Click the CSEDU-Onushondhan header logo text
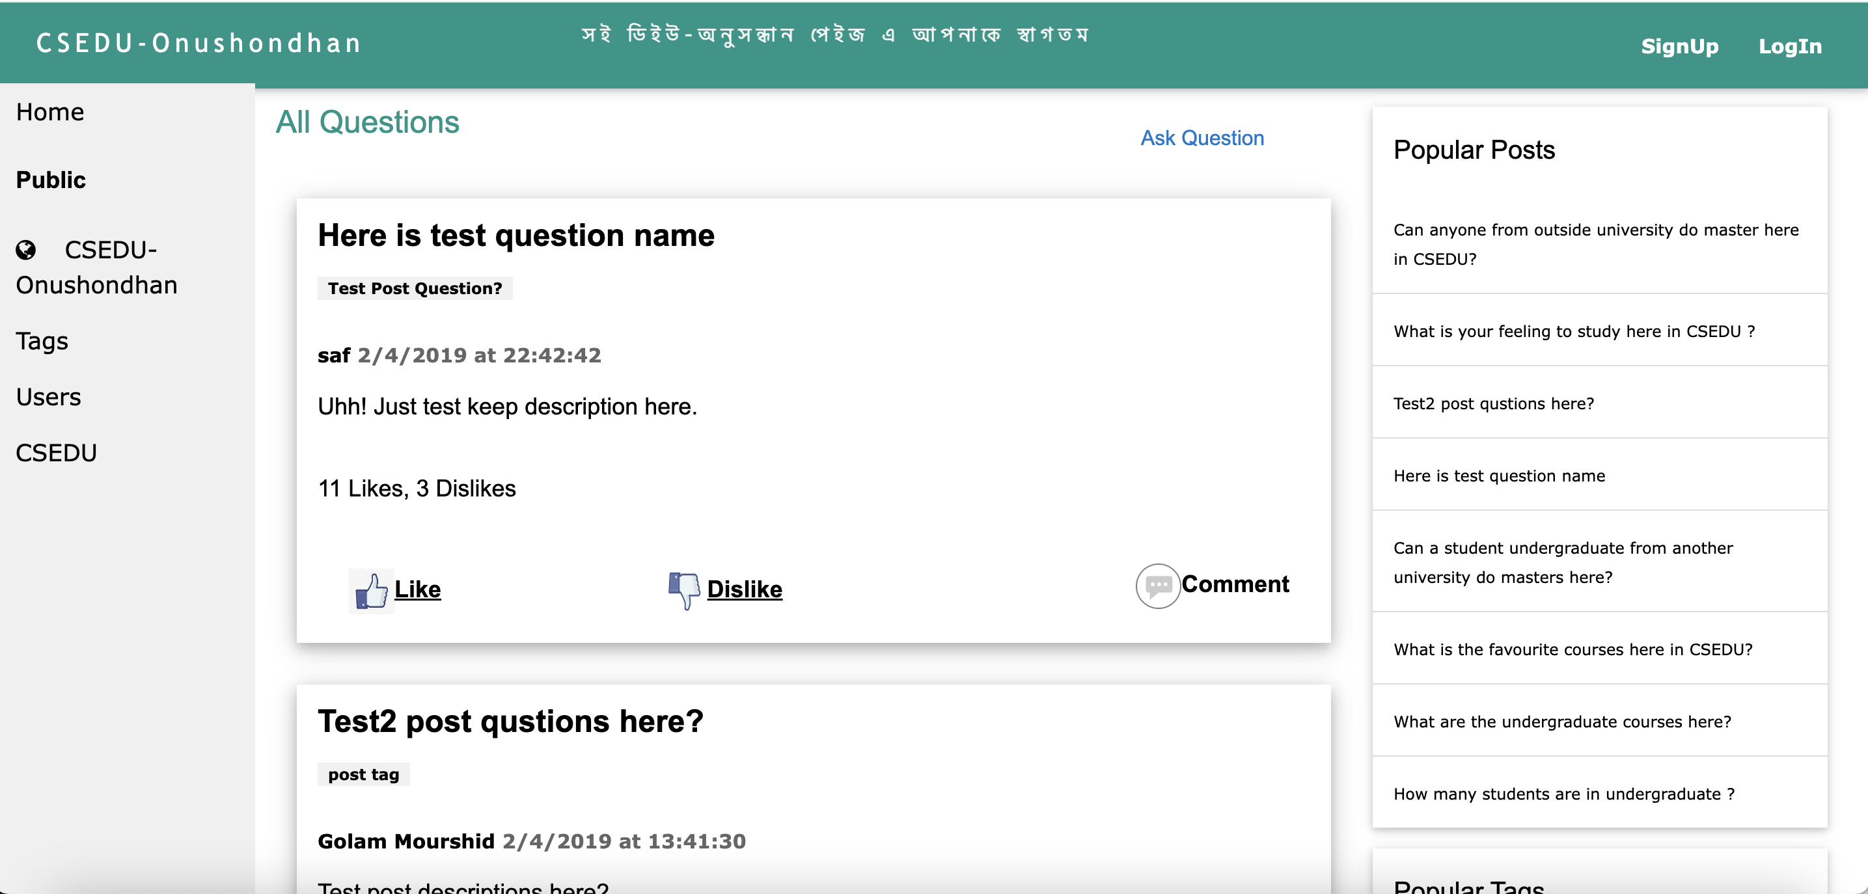The image size is (1868, 894). [x=199, y=44]
